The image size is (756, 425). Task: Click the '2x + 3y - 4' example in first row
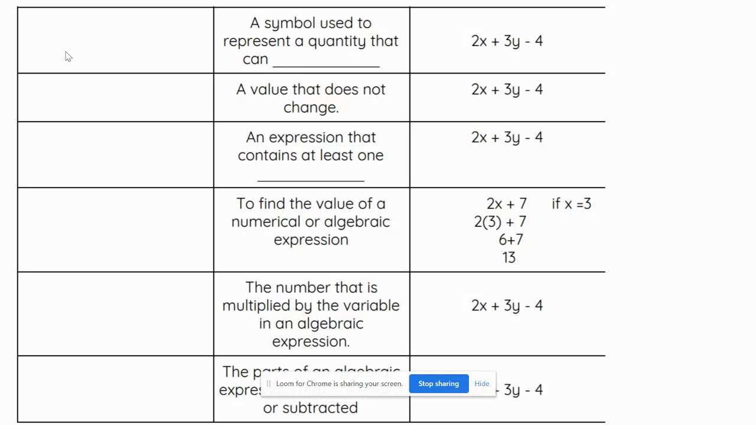tap(507, 41)
